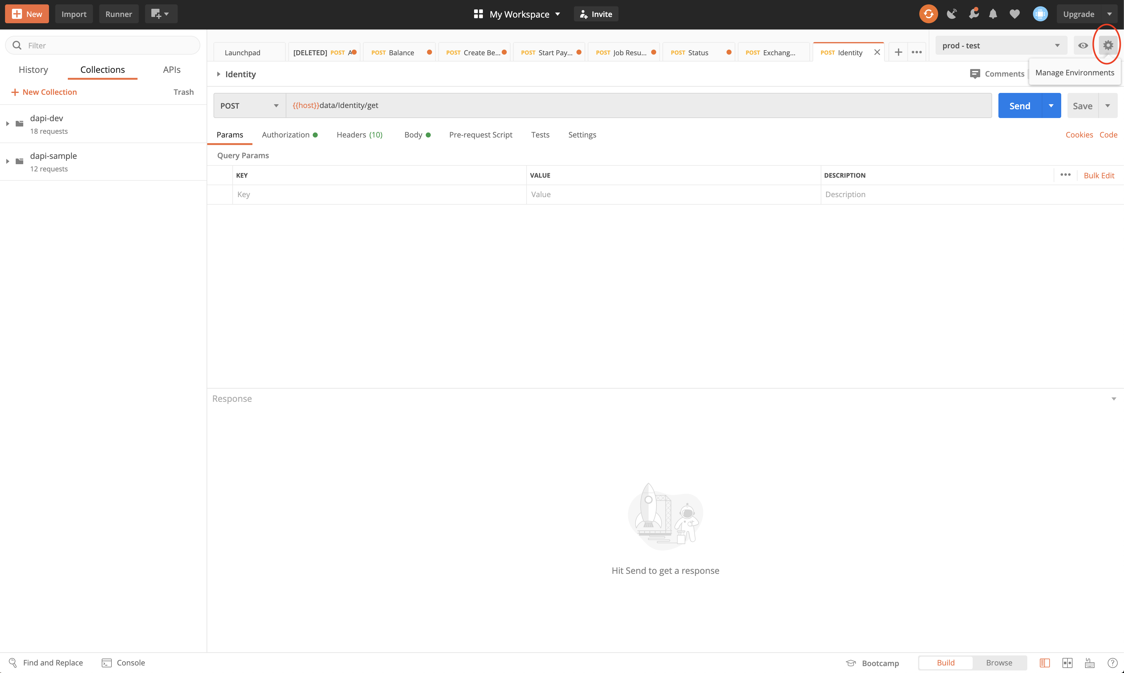Click the Bulk Edit link
The height and width of the screenshot is (673, 1124).
(1099, 175)
